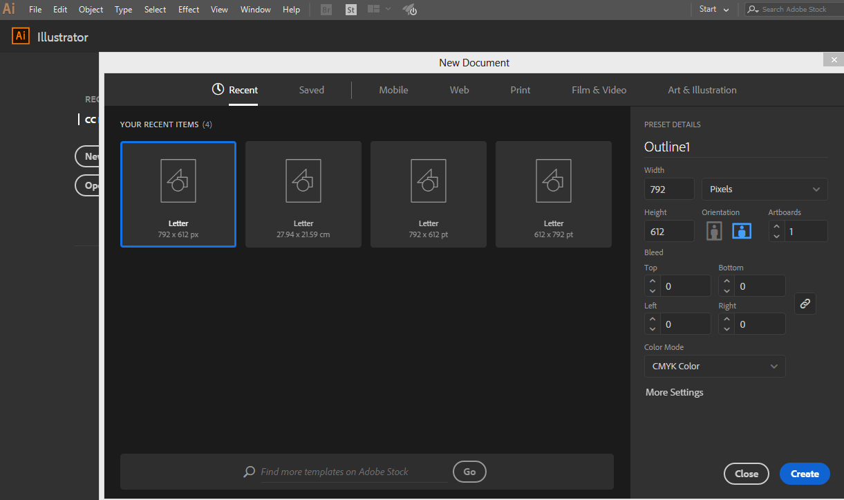Switch to the Film & Video tab
The width and height of the screenshot is (844, 500).
click(599, 90)
